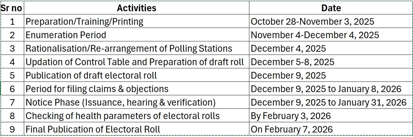Select 'Period for filing claims & objections' cell
Image resolution: width=413 pixels, height=137 pixels.
[97, 89]
